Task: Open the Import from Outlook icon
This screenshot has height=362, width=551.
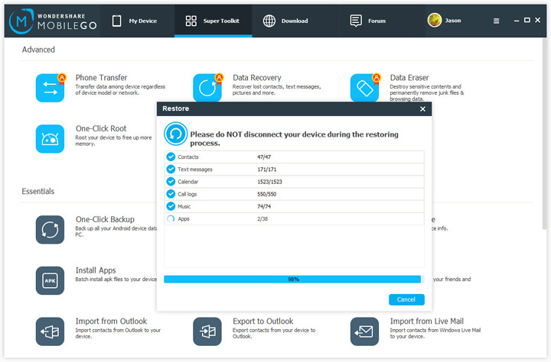Action: [50, 331]
